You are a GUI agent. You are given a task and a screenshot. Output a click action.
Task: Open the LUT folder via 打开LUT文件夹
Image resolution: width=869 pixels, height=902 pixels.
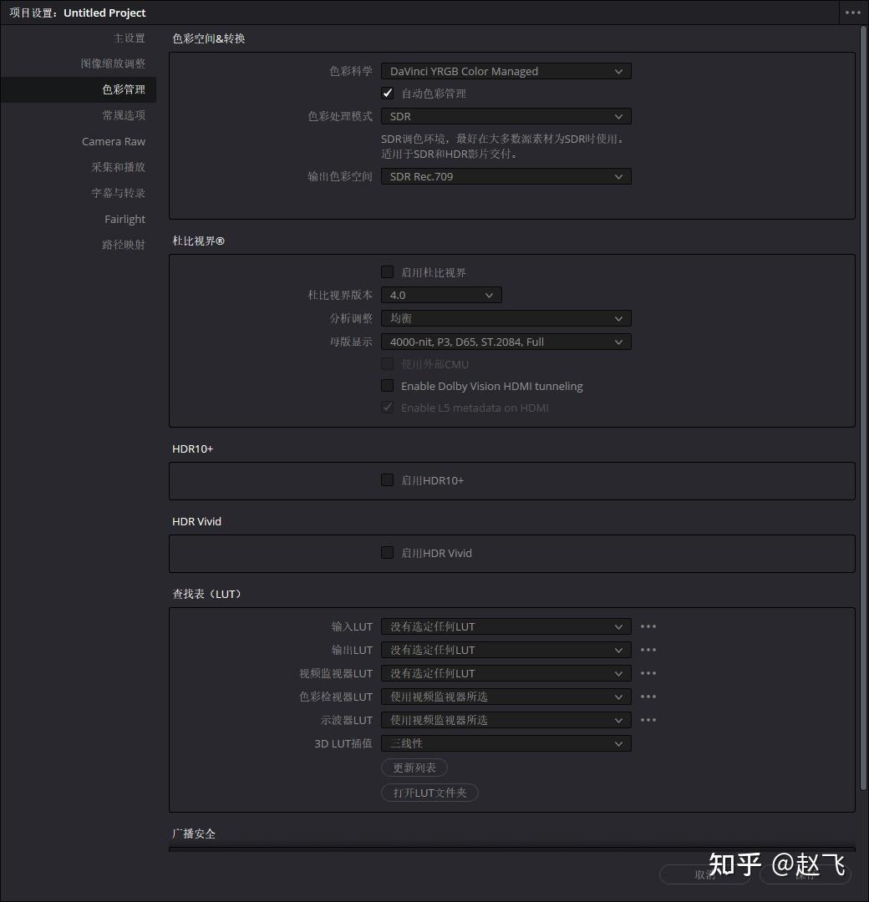(429, 792)
